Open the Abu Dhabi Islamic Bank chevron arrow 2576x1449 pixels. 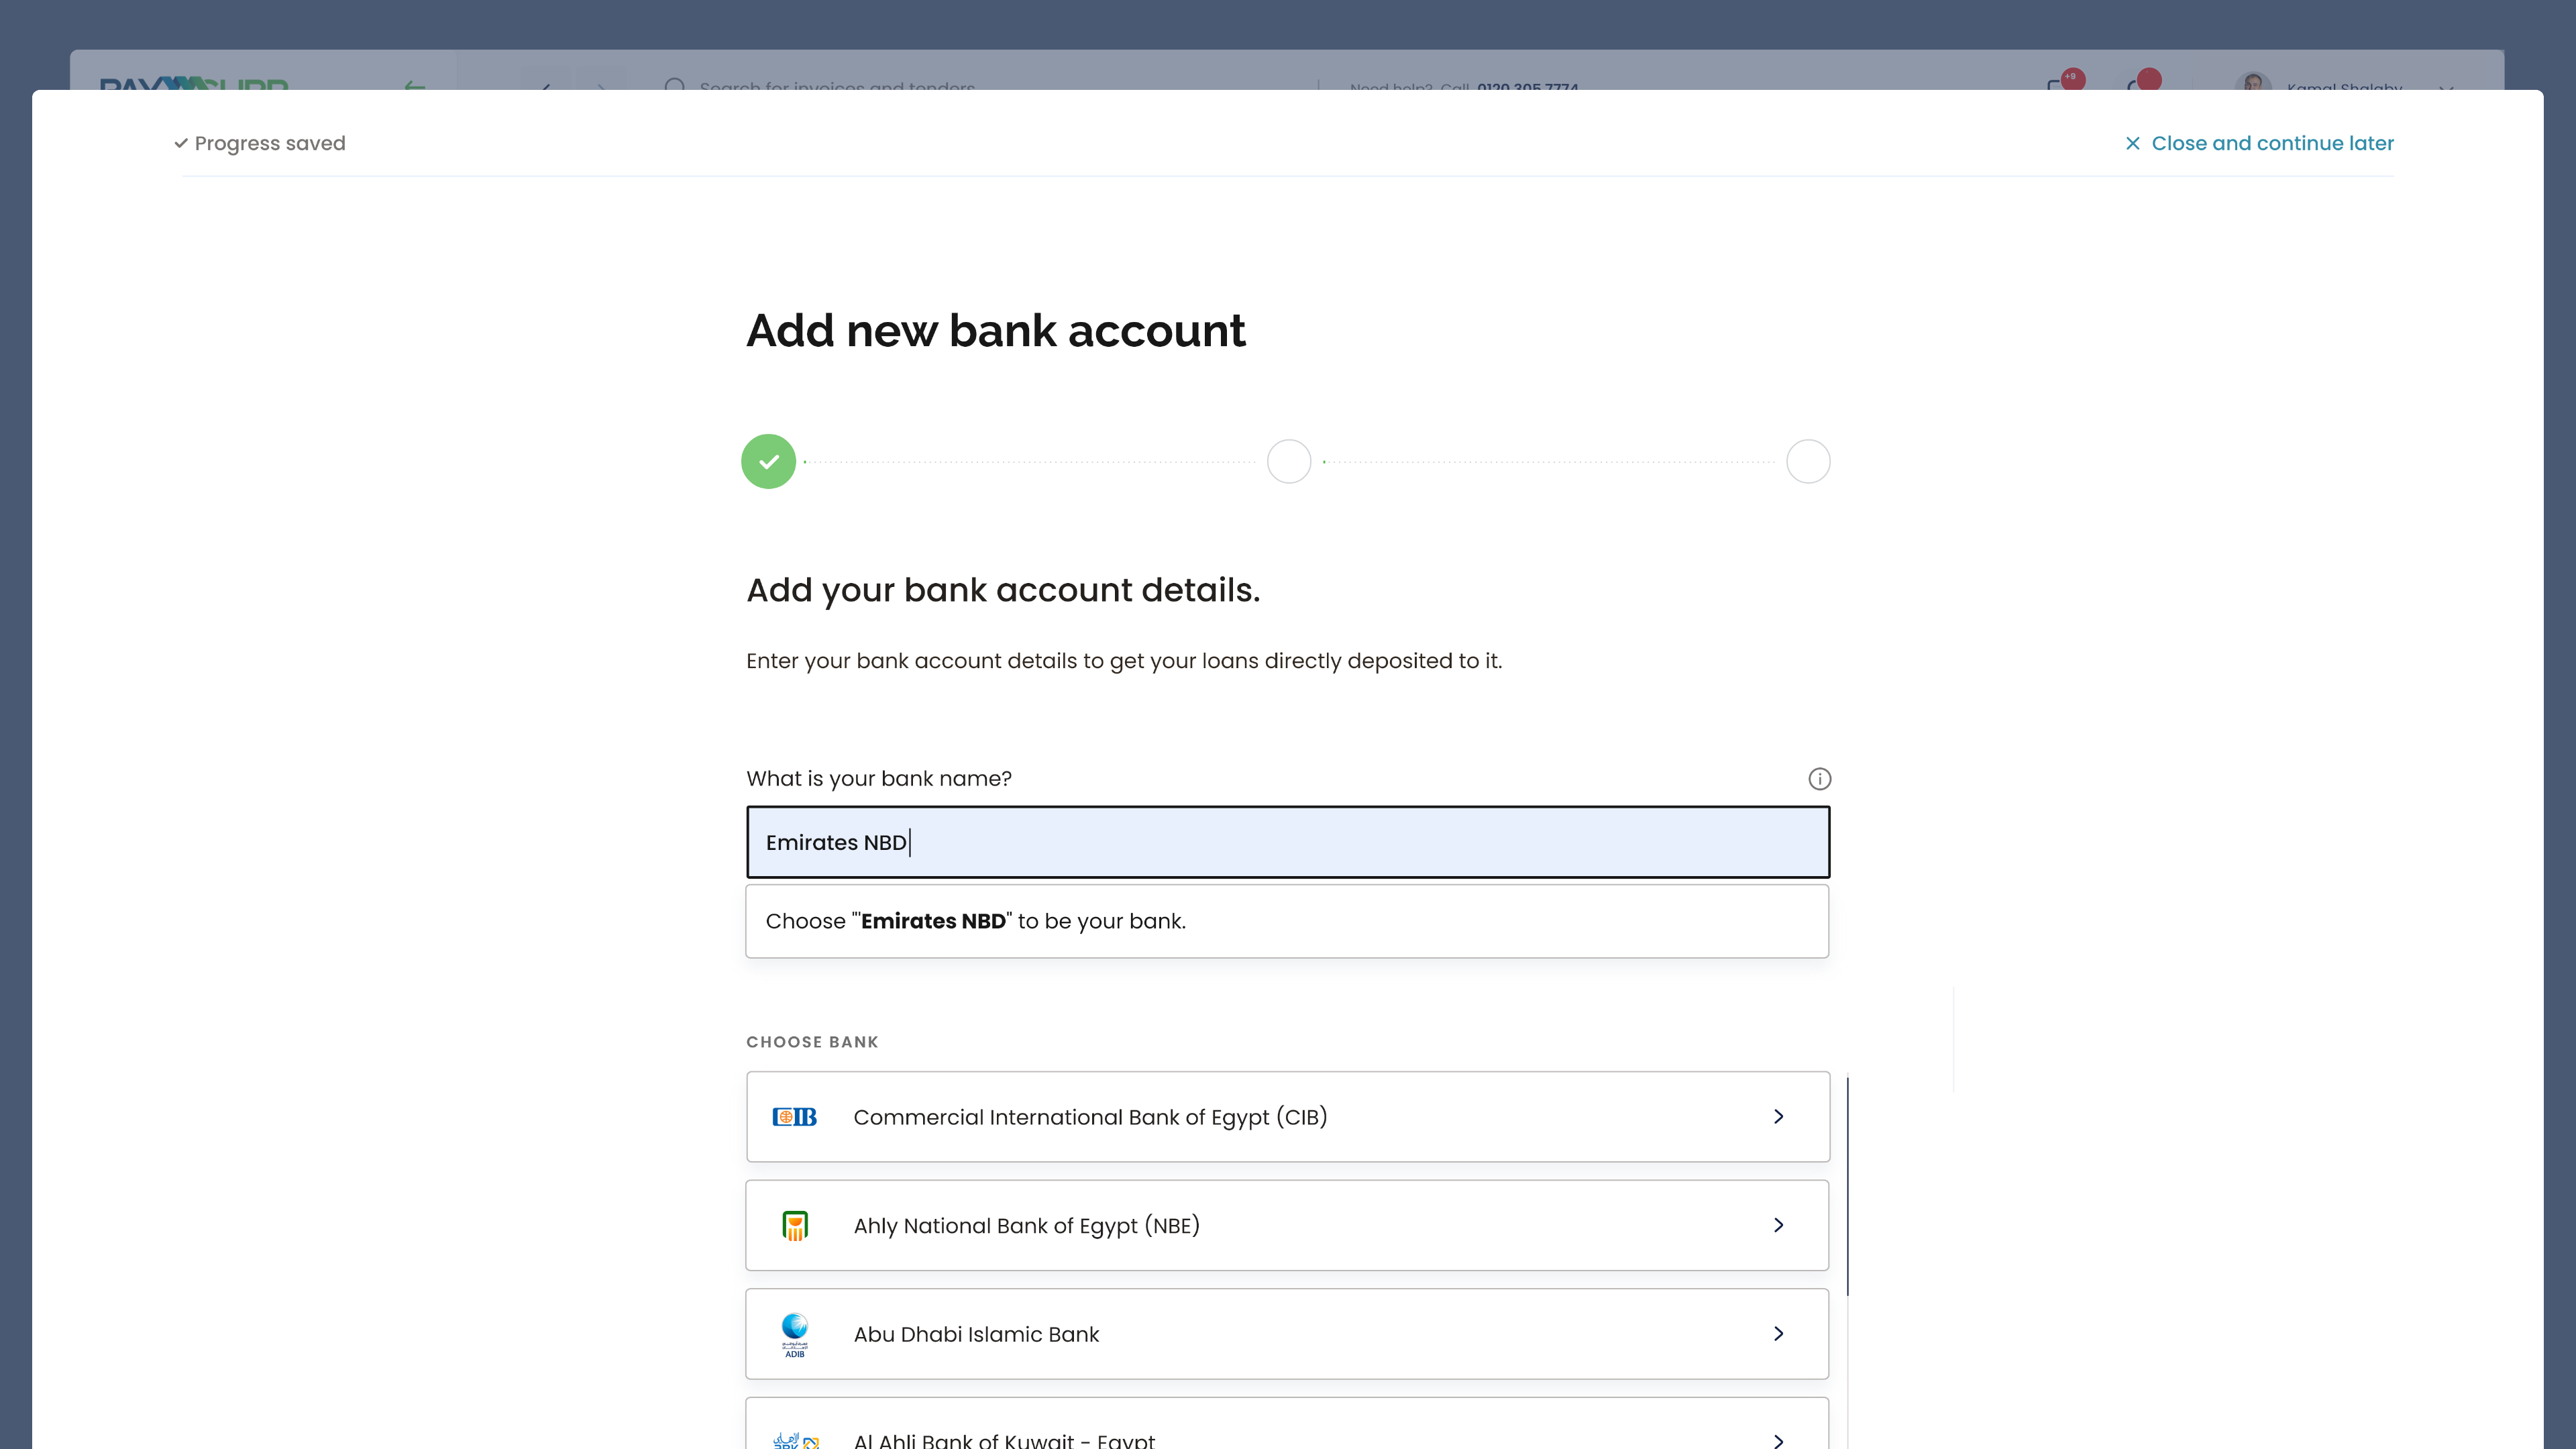(x=1778, y=1334)
